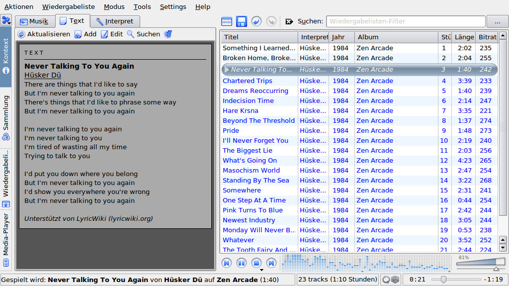Focus the Wiedergabelisten-Filter search field

[x=406, y=21]
